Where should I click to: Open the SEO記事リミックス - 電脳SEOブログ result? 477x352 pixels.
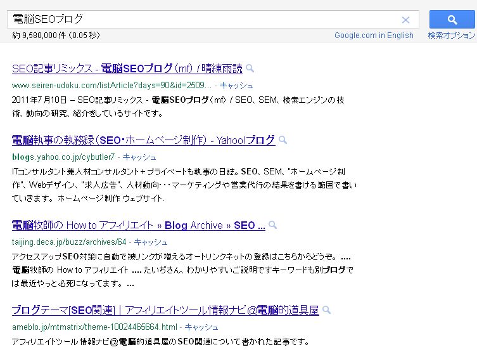(x=127, y=68)
